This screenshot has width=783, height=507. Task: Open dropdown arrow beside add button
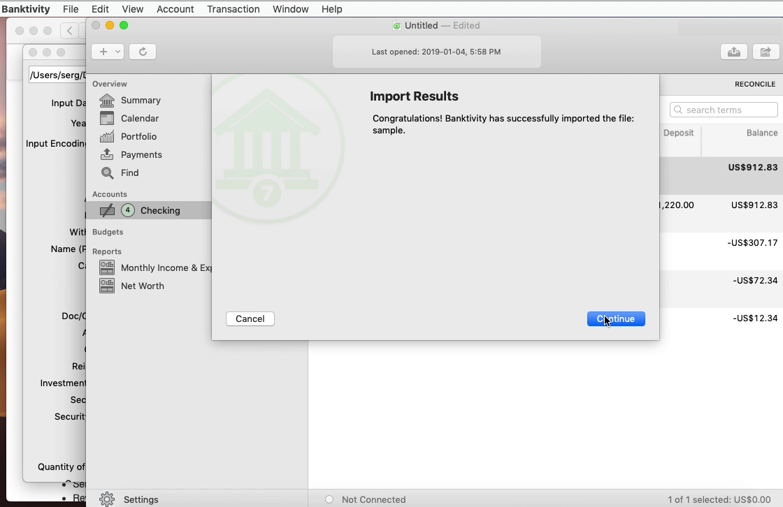118,52
